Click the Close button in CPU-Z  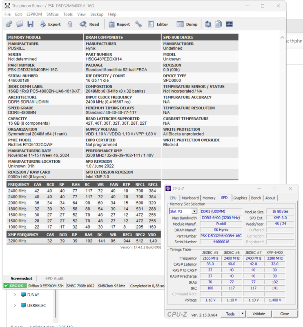285,314
